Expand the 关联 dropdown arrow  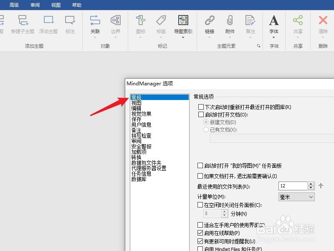click(95, 37)
